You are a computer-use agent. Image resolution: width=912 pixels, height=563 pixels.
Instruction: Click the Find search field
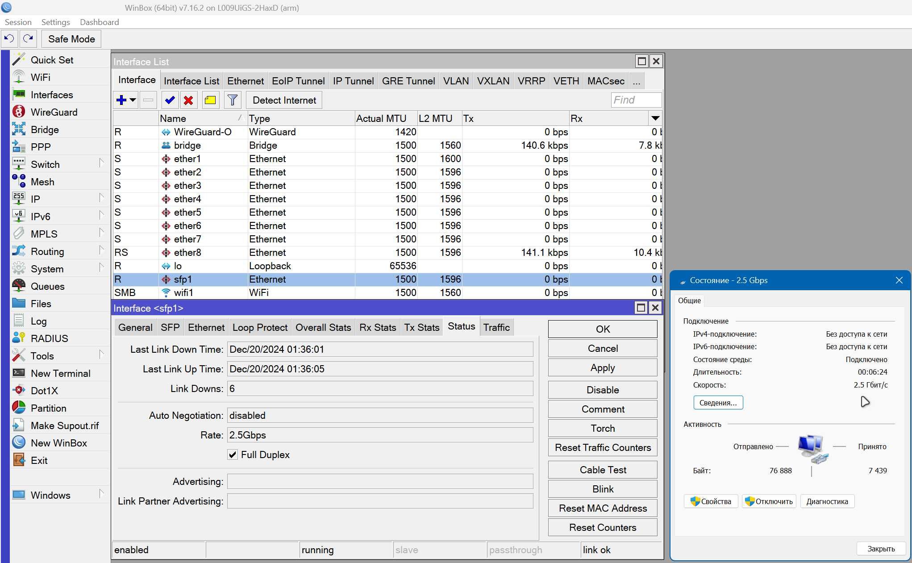pos(636,100)
